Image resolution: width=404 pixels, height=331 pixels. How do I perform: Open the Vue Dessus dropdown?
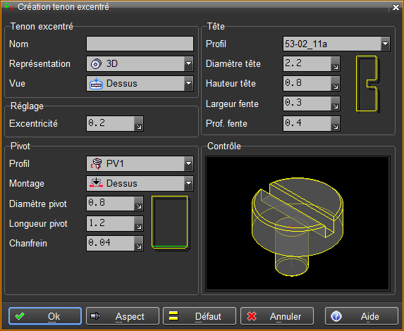click(140, 83)
